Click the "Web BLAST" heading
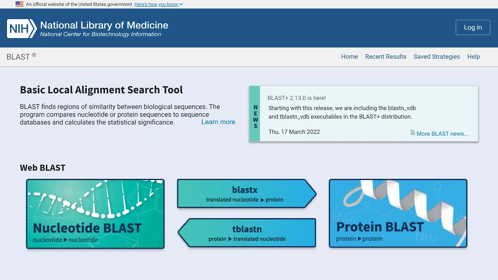The height and width of the screenshot is (280, 498). [43, 168]
